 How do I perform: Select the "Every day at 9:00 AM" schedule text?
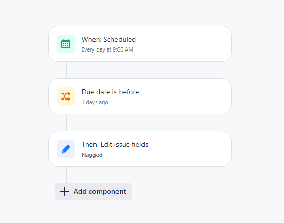107,49
